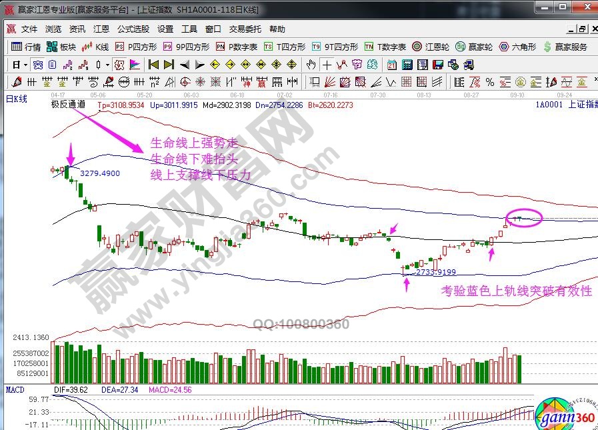
Task: Click the 日K线 chart label
Action: [x=17, y=99]
